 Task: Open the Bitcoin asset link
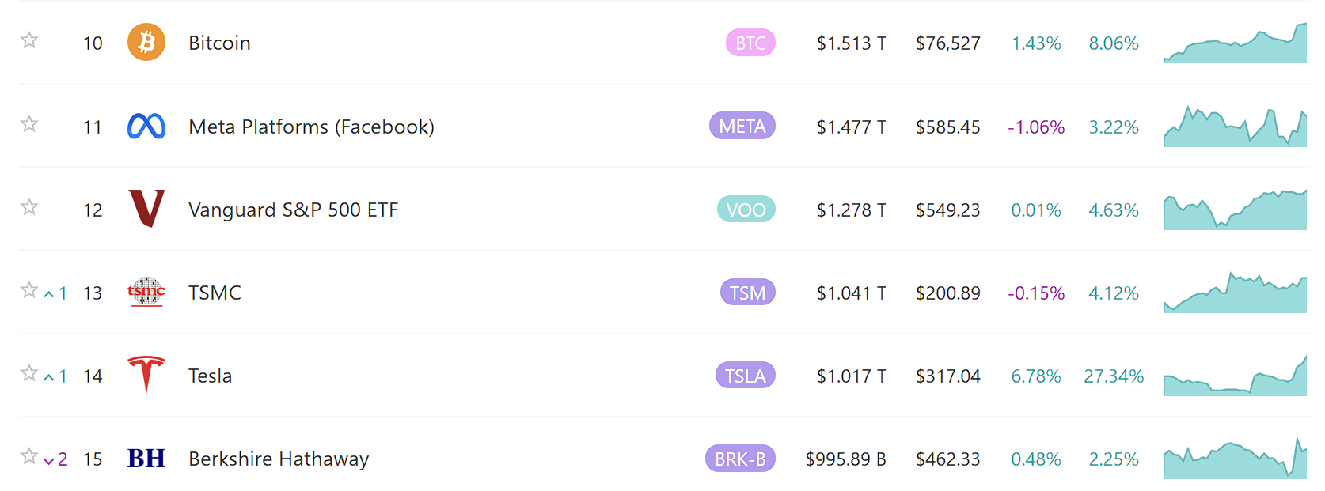point(219,43)
